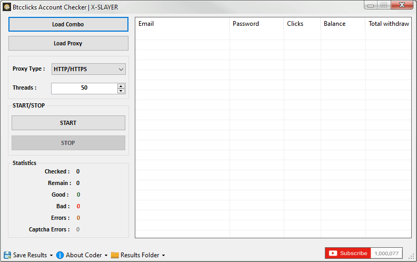Click the window resize grip icon
Image resolution: width=417 pixels, height=262 pixels.
(411, 256)
